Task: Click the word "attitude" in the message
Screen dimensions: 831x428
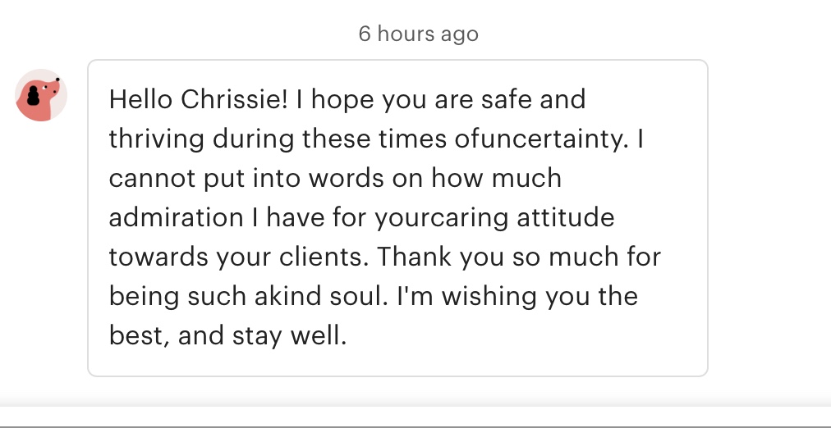Action: point(566,217)
